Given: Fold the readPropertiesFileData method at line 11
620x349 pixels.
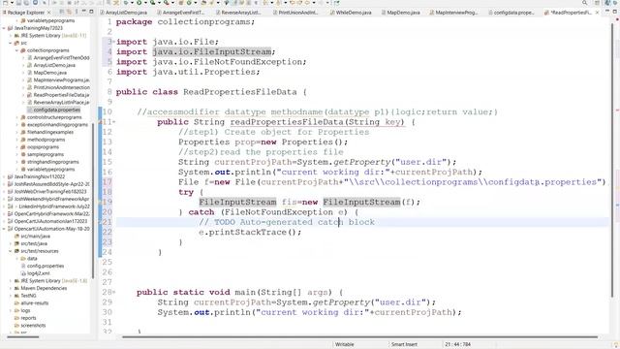Looking at the screenshot, I should (x=114, y=122).
